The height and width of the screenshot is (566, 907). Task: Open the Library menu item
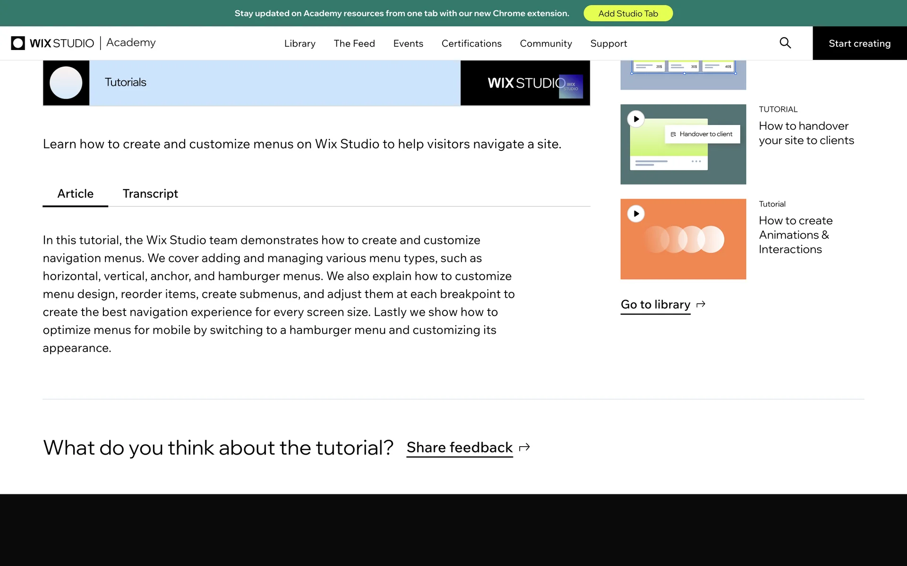299,43
